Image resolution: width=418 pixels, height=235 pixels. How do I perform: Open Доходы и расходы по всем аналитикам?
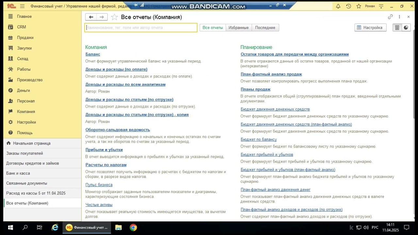[x=125, y=84]
